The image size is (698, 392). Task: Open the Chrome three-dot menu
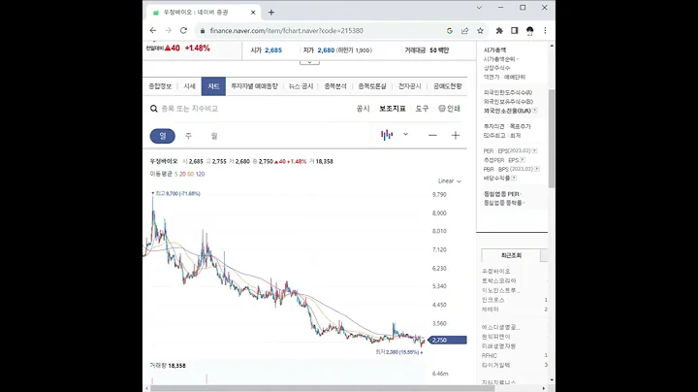pos(545,30)
